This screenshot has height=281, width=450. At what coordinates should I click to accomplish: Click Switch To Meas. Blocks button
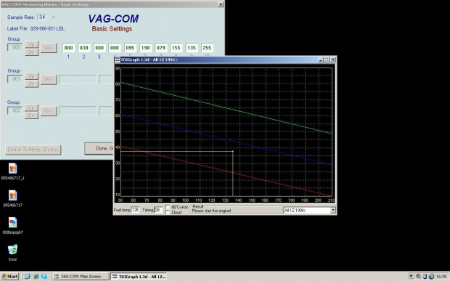[x=33, y=150]
